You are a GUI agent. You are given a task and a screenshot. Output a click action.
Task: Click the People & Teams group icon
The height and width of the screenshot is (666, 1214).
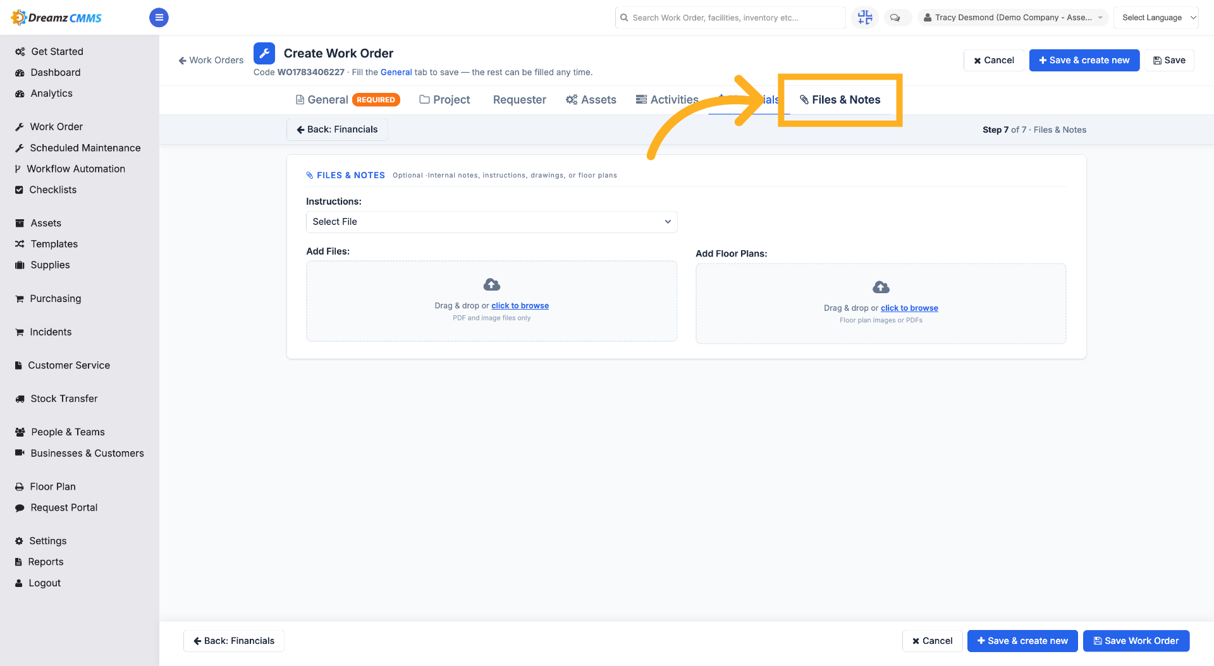[20, 432]
